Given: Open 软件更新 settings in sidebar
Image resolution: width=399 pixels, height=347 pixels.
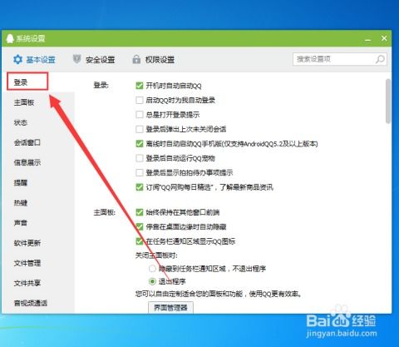Looking at the screenshot, I should click(x=27, y=243).
